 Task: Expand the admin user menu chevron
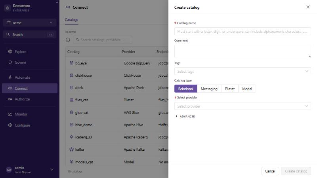[52, 170]
